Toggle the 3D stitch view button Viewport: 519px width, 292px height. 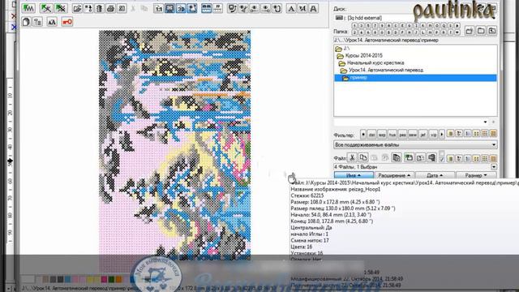[181, 9]
